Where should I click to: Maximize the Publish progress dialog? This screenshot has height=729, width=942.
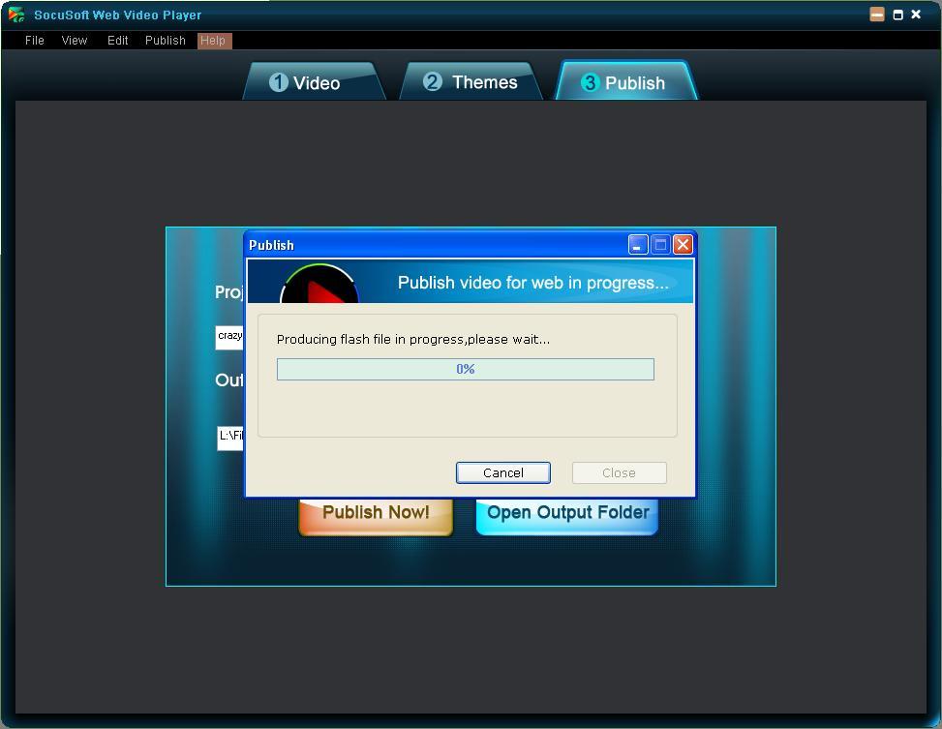(659, 244)
